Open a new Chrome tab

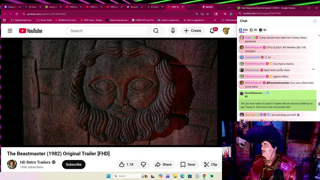pos(188,7)
